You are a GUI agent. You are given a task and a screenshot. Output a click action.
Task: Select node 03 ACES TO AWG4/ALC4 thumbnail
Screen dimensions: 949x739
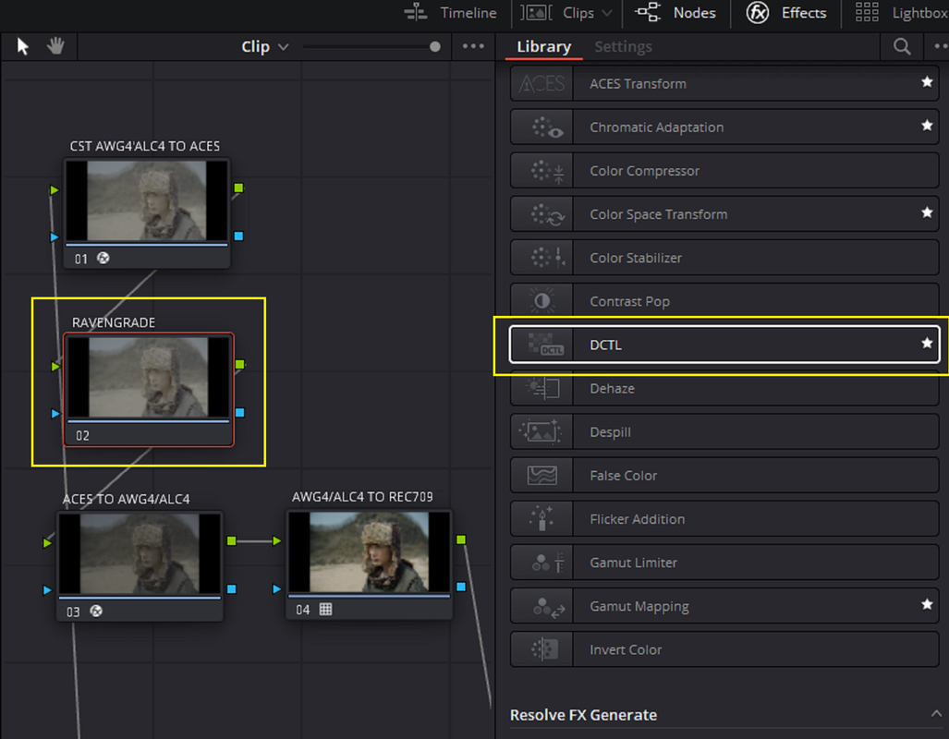[x=140, y=554]
